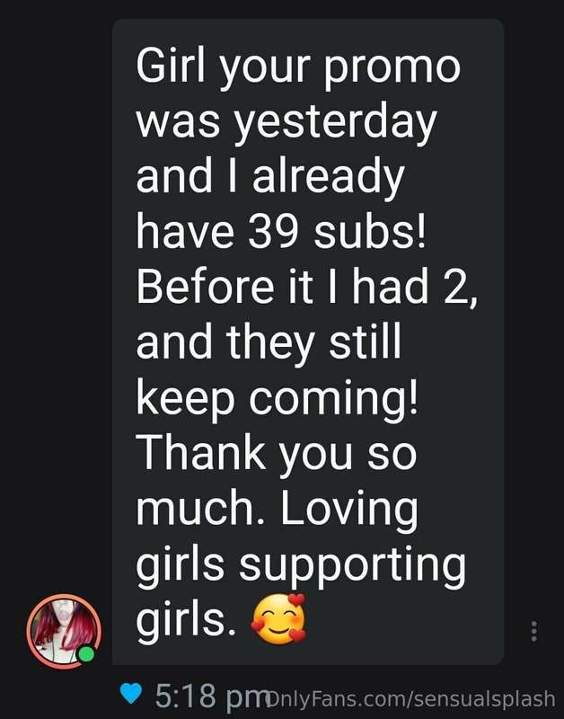Open the sender's red-haired profile avatar
The height and width of the screenshot is (719, 564).
tap(64, 631)
